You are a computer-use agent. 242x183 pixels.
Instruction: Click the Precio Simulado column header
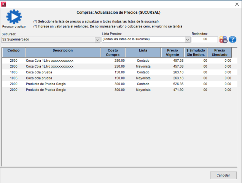click(220, 53)
